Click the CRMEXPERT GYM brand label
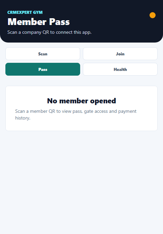The height and width of the screenshot is (234, 163). 25,12
